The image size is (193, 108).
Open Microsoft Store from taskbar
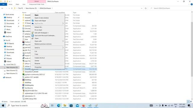click(x=71, y=105)
